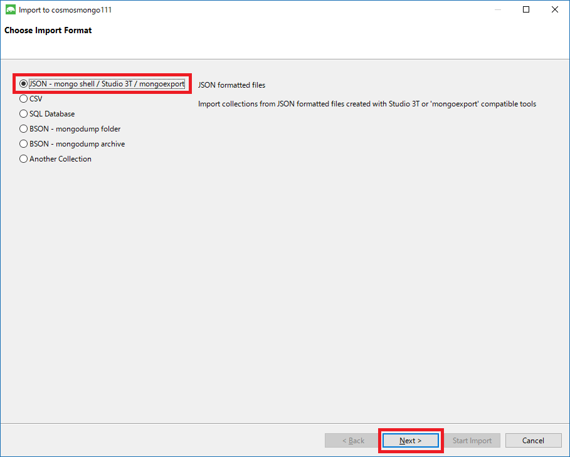Select Another Collection radio button
The height and width of the screenshot is (457, 570).
tap(55, 159)
